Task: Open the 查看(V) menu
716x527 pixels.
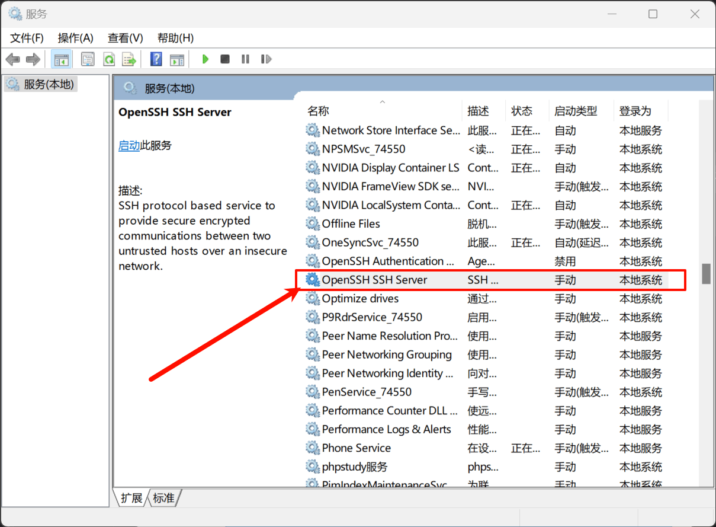Action: tap(125, 38)
